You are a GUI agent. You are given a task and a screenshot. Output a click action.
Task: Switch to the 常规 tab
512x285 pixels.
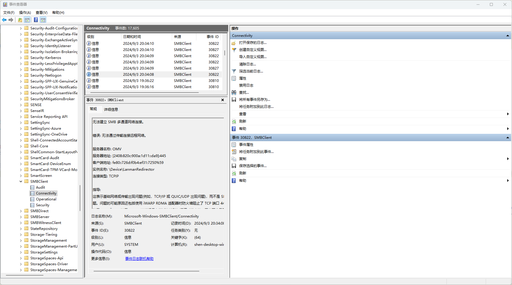[94, 109]
